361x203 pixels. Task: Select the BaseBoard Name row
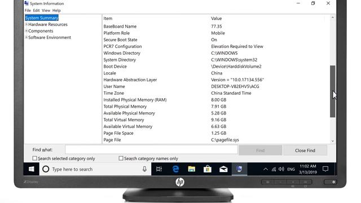[x=216, y=27]
